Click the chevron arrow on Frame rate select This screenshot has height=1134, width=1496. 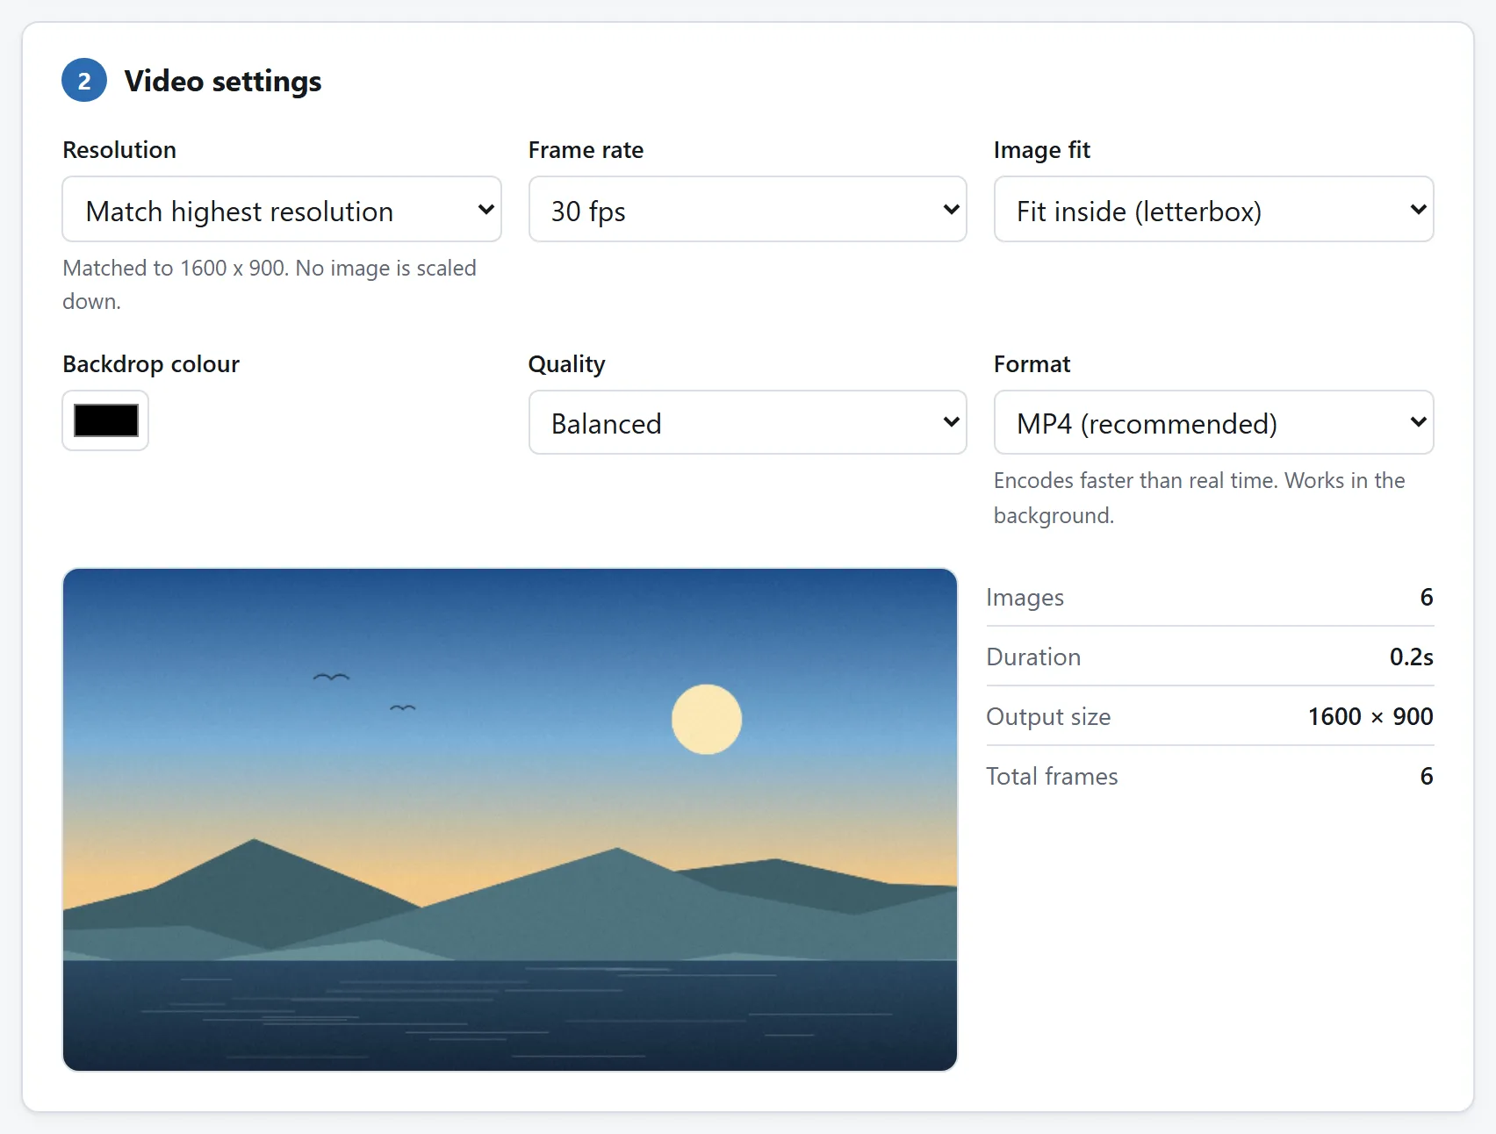tap(951, 210)
